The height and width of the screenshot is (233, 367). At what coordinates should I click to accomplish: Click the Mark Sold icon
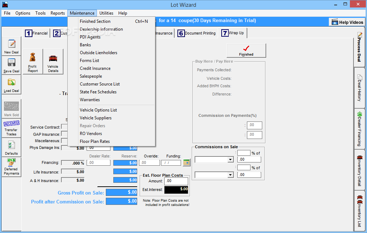click(x=11, y=106)
